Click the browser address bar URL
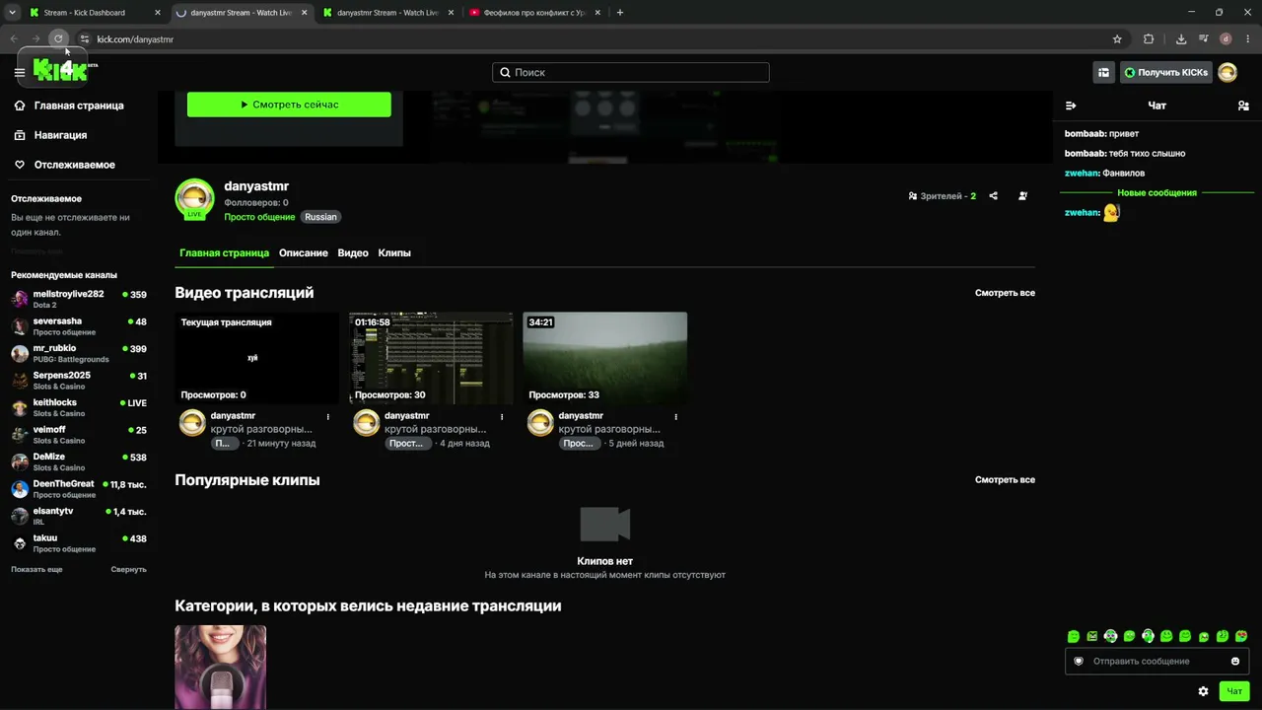 pos(135,39)
